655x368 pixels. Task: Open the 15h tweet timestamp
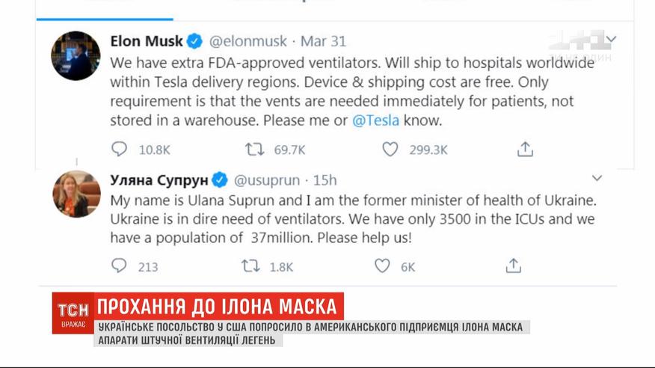(325, 180)
